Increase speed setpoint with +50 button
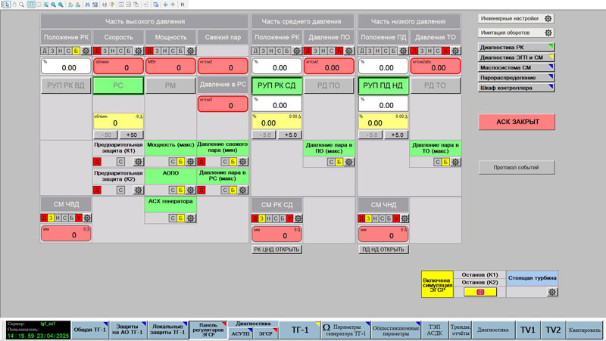The image size is (606, 341). [130, 135]
